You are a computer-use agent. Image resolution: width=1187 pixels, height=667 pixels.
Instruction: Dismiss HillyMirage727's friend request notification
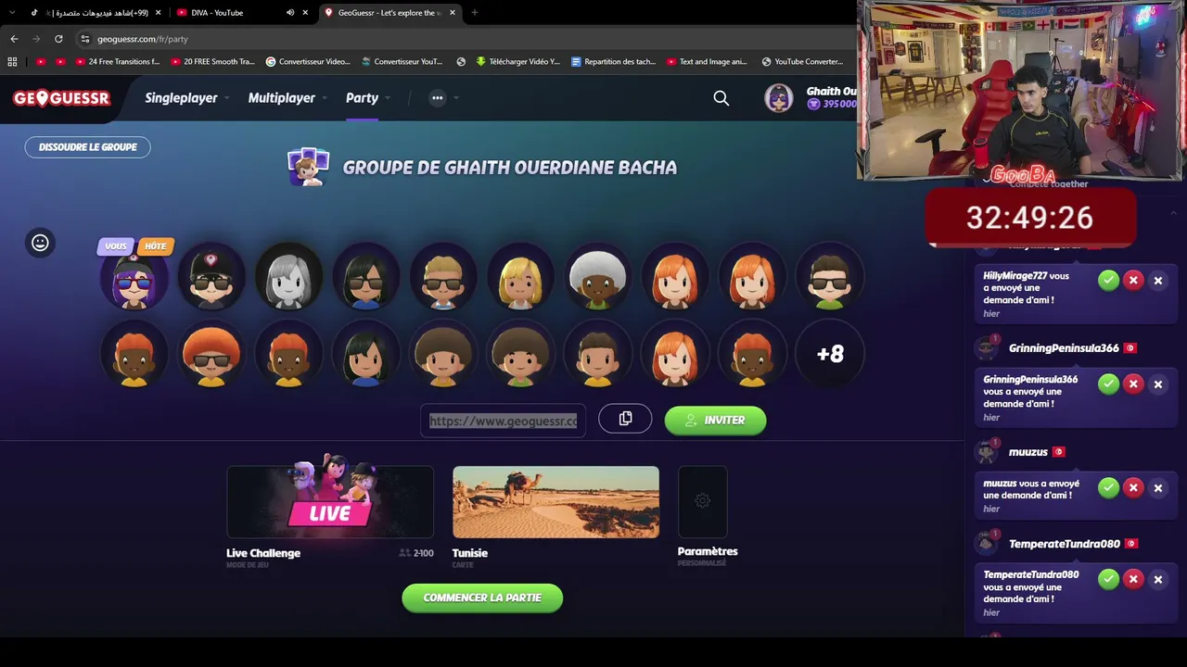coord(1158,280)
